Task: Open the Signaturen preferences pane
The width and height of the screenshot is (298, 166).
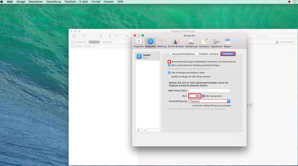Action: pos(217,43)
